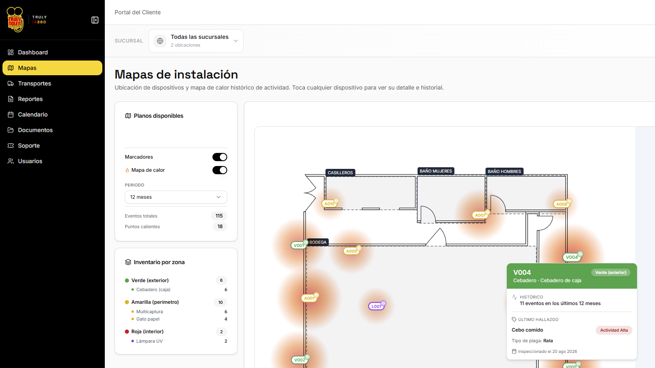Click the V004 popup card title

point(522,272)
